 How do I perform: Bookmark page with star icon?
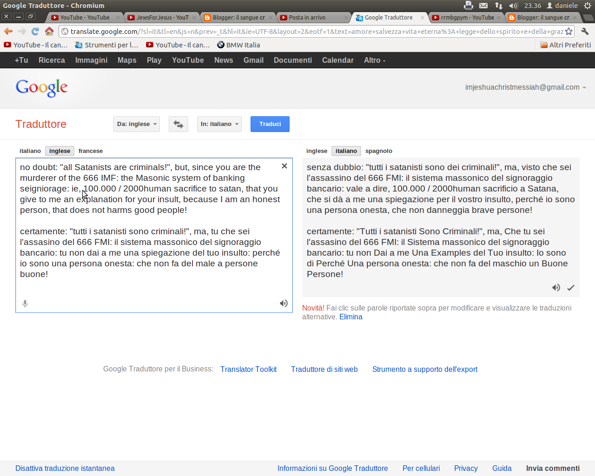tap(569, 32)
